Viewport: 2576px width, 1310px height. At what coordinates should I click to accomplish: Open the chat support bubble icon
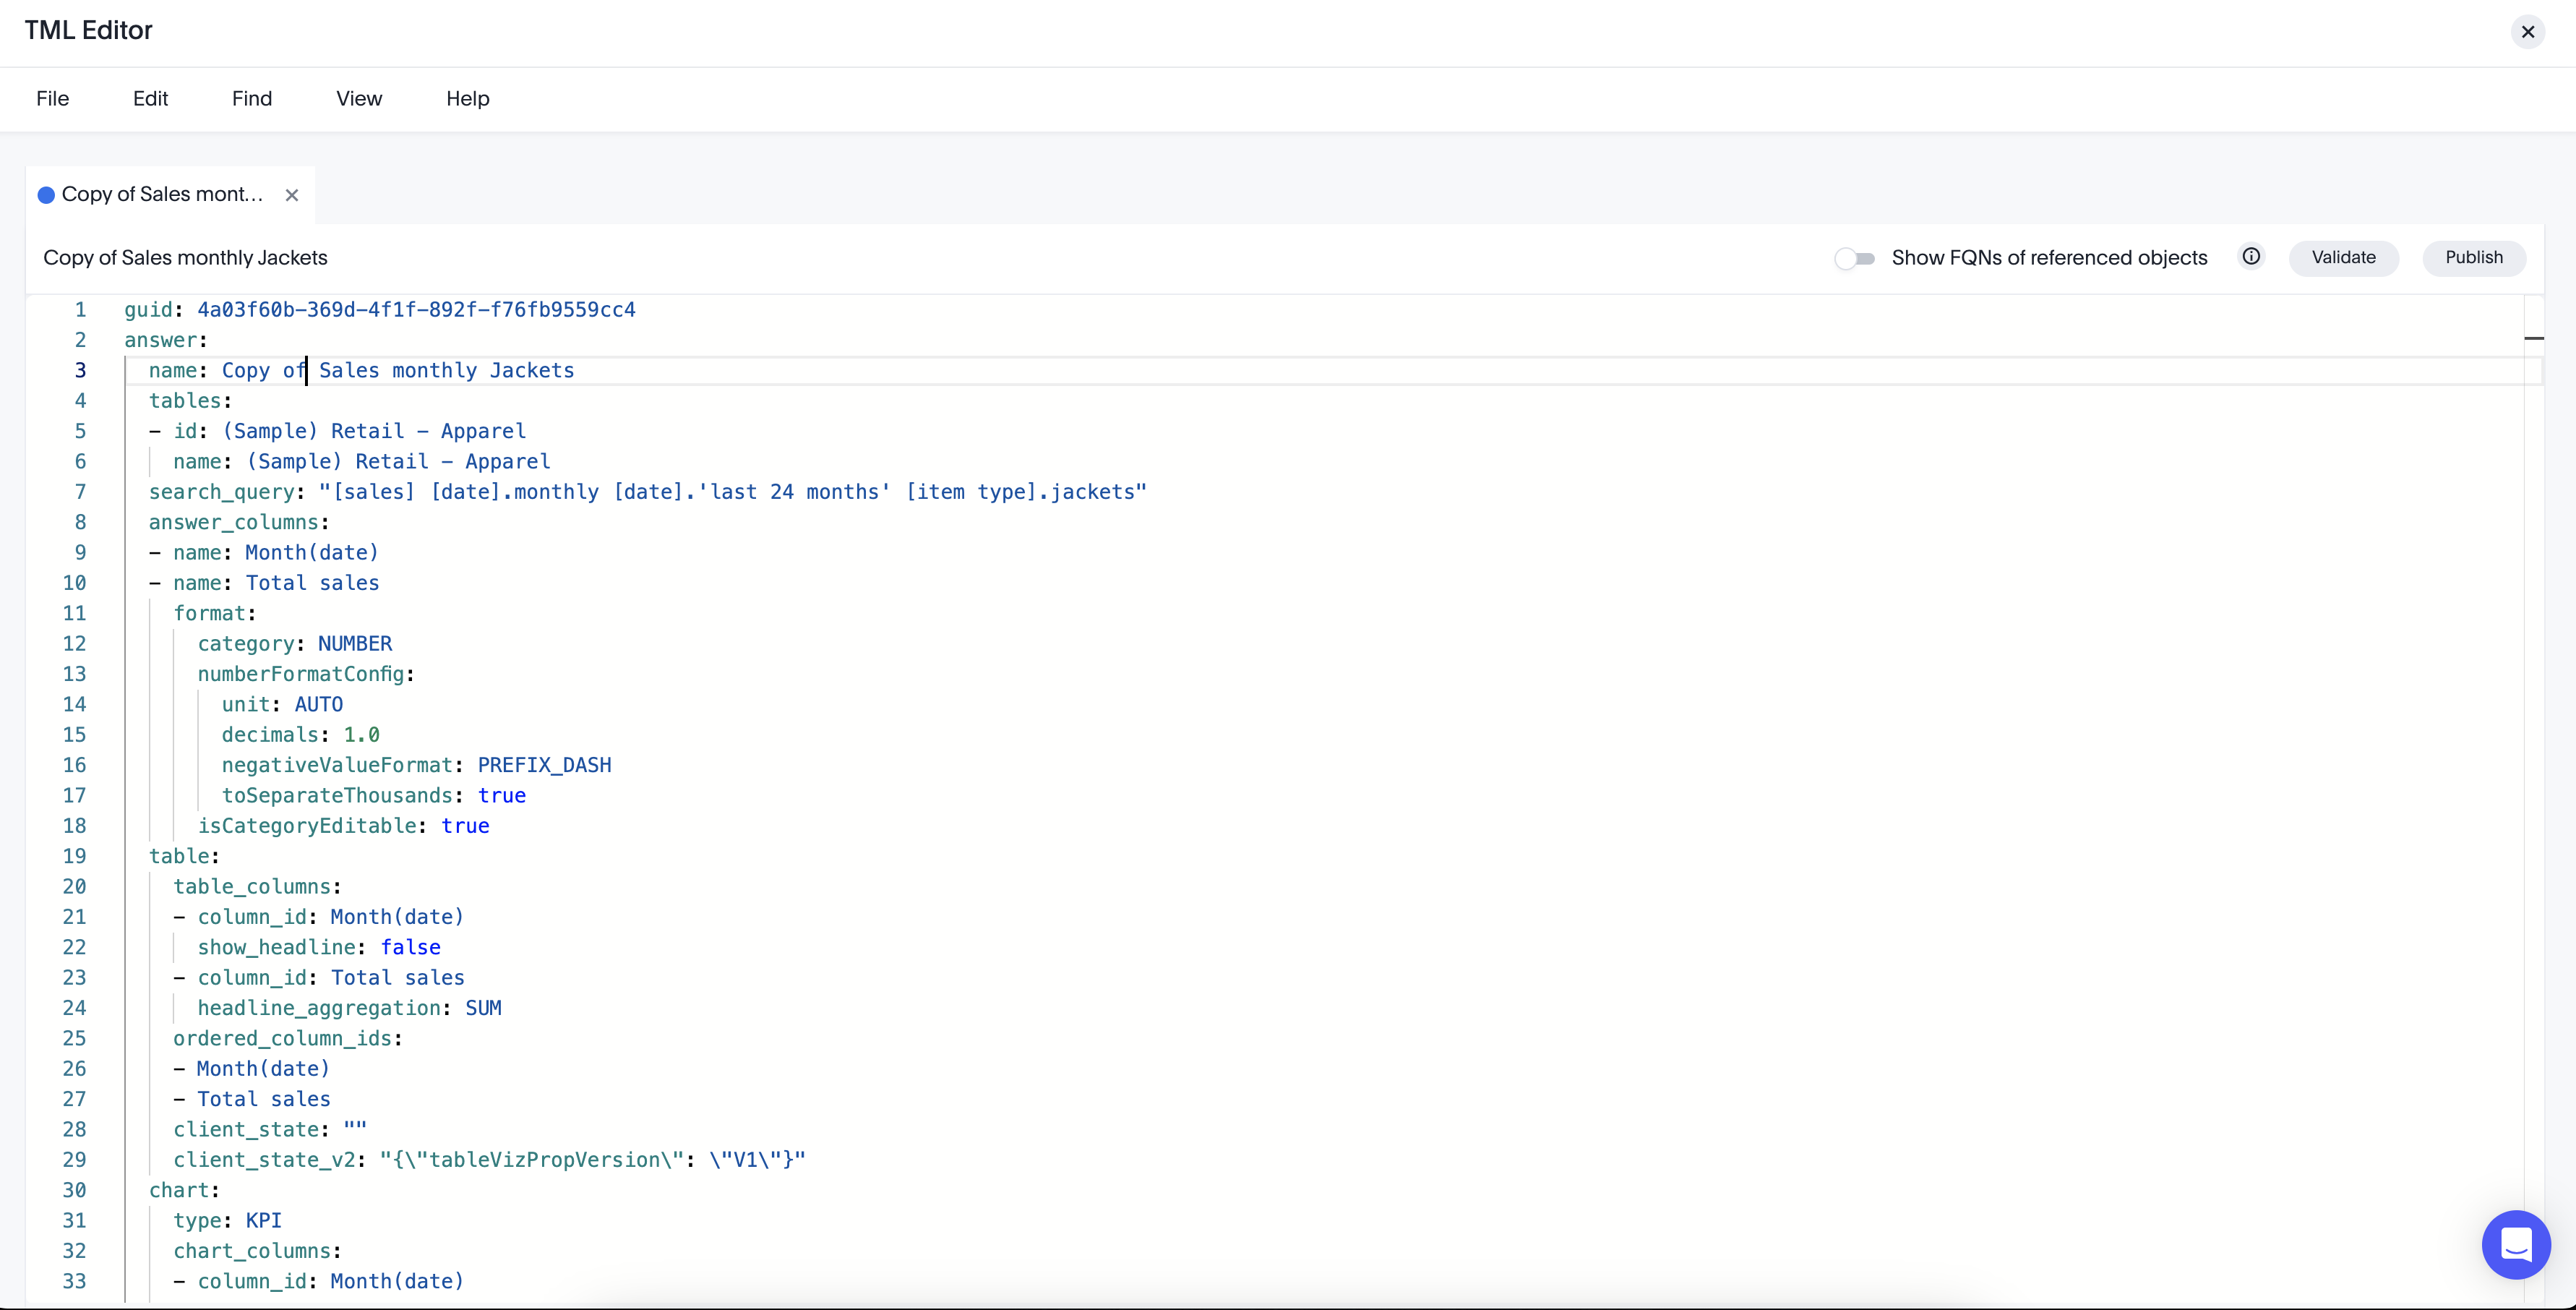point(2515,1244)
